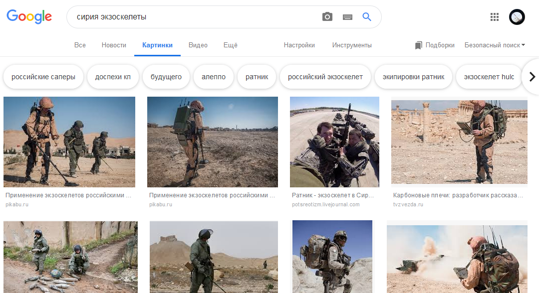Select the 'российский экзоскелет' chip

point(325,77)
